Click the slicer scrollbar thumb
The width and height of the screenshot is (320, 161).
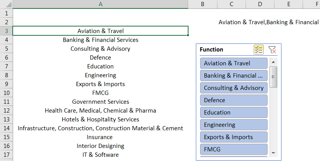pos(273,76)
